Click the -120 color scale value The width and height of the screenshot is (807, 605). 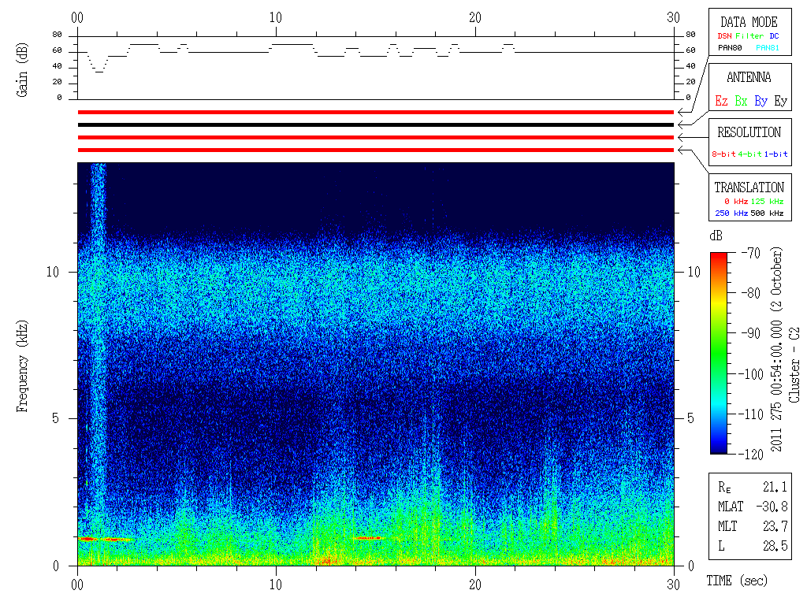coord(751,455)
